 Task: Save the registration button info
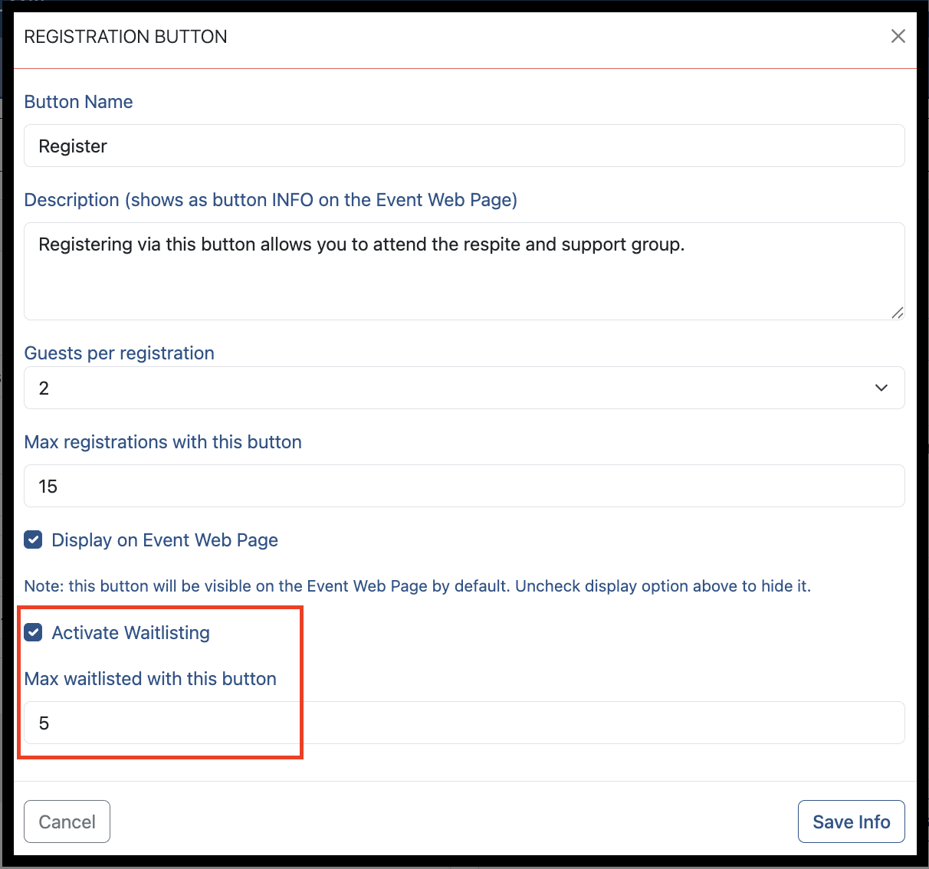851,821
